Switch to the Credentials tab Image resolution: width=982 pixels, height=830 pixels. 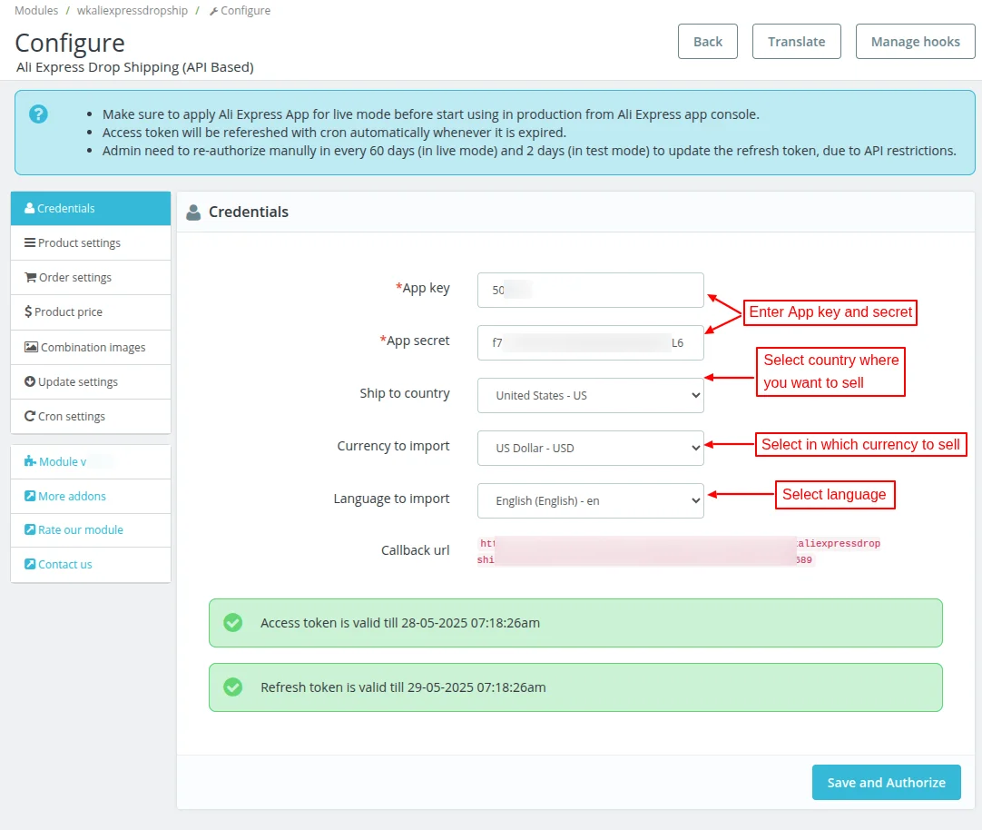66,208
